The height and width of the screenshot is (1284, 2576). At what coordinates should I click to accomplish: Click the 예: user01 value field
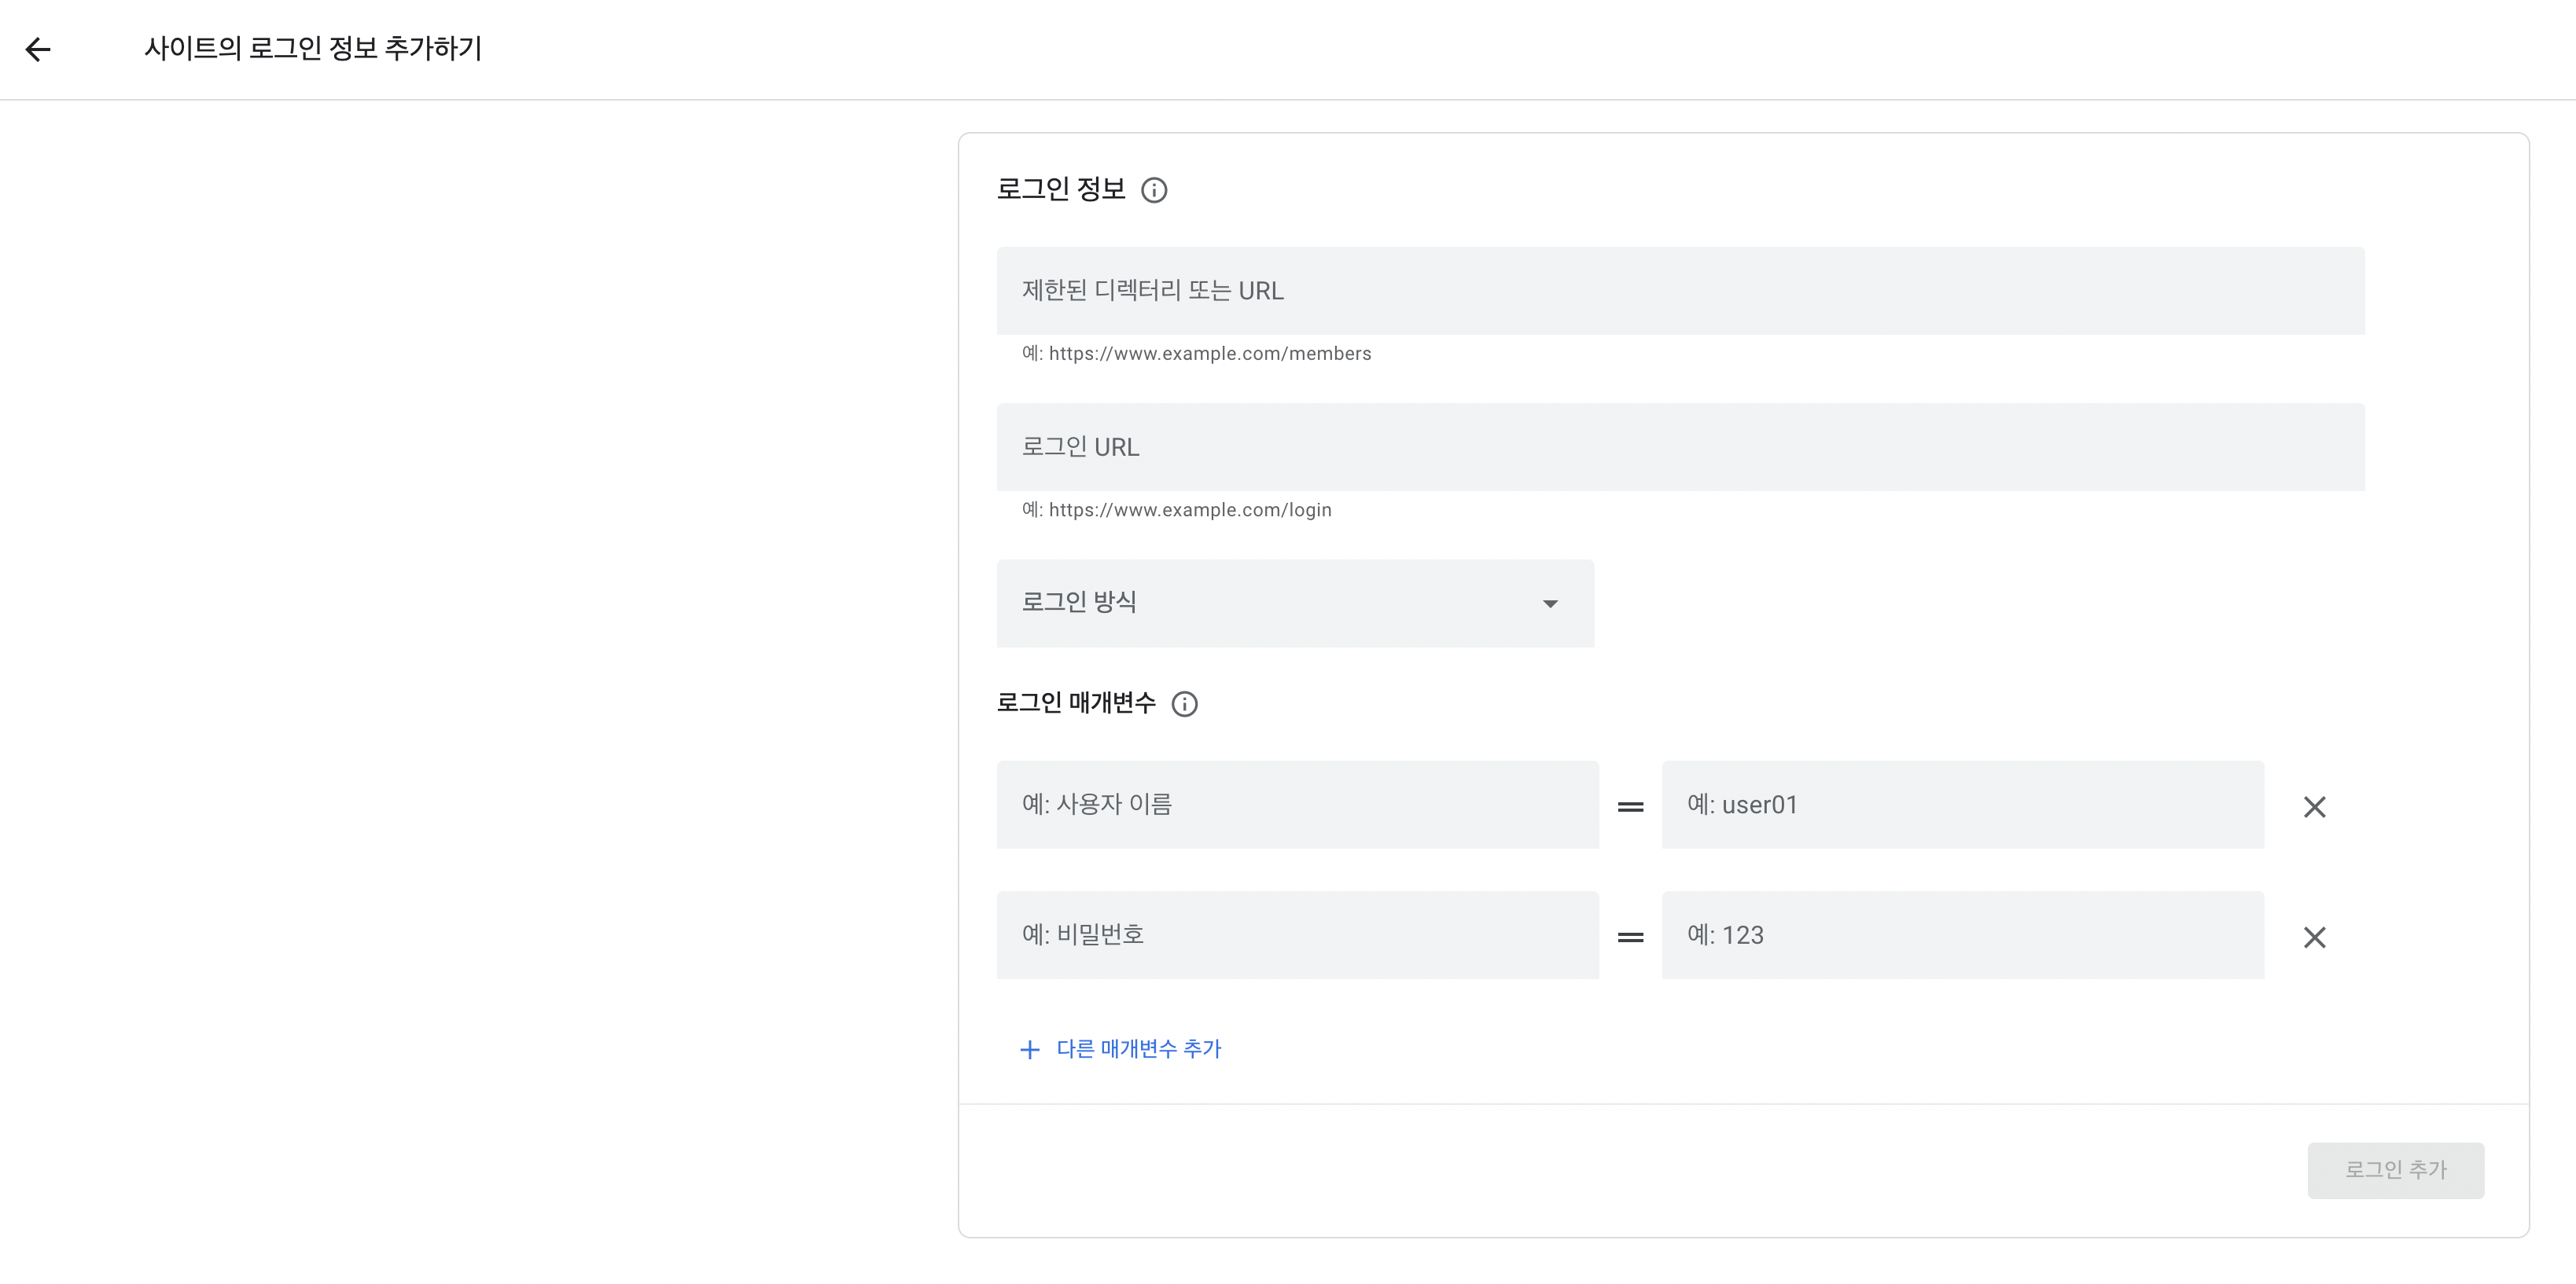point(1962,805)
